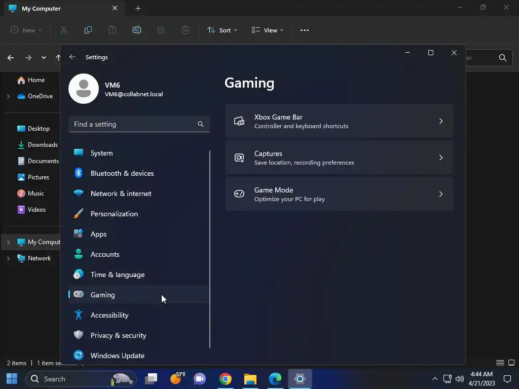Viewport: 519px width, 389px height.
Task: Go back using the Settings back arrow
Action: (x=72, y=57)
